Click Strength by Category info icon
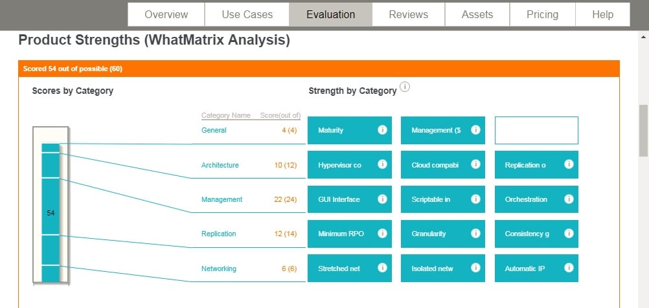Image resolution: width=649 pixels, height=308 pixels. pos(405,87)
